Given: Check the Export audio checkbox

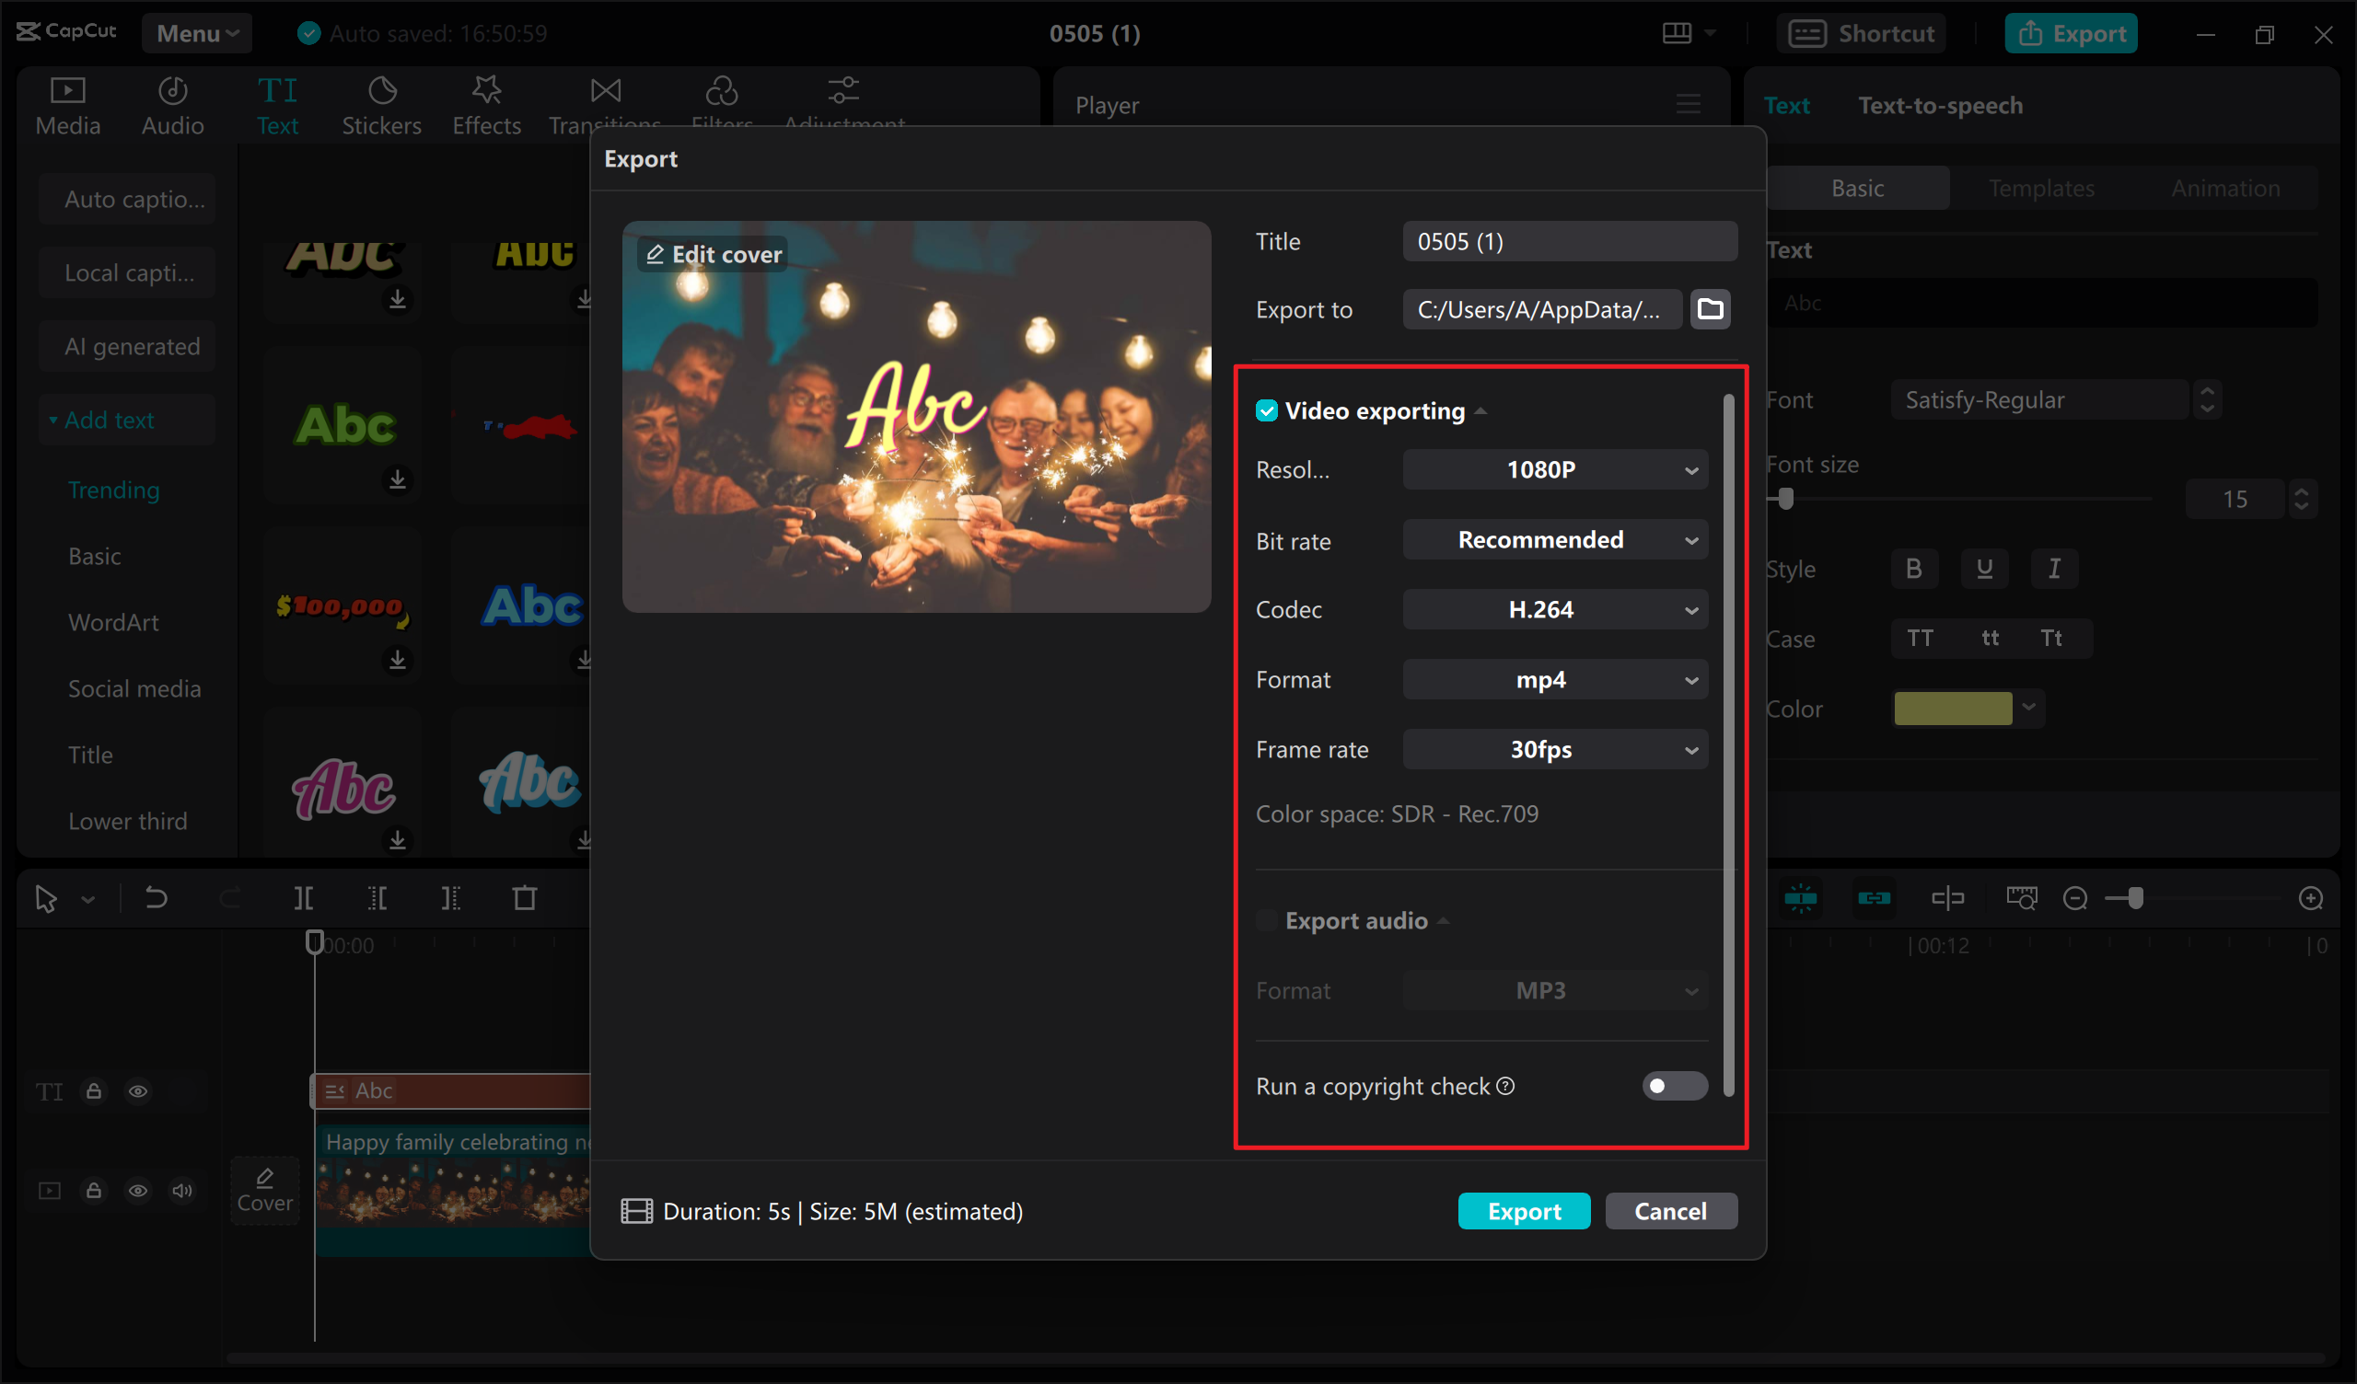Looking at the screenshot, I should pos(1266,920).
